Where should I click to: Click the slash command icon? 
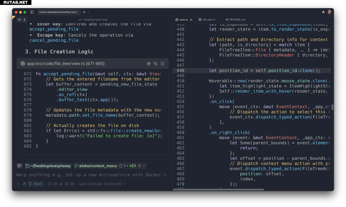tap(50, 184)
